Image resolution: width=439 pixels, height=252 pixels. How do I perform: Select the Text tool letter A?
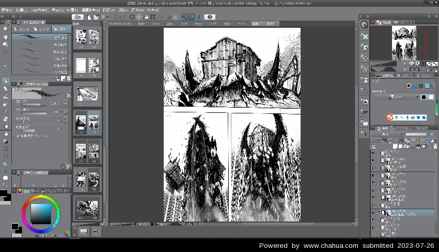pyautogui.click(x=5, y=171)
